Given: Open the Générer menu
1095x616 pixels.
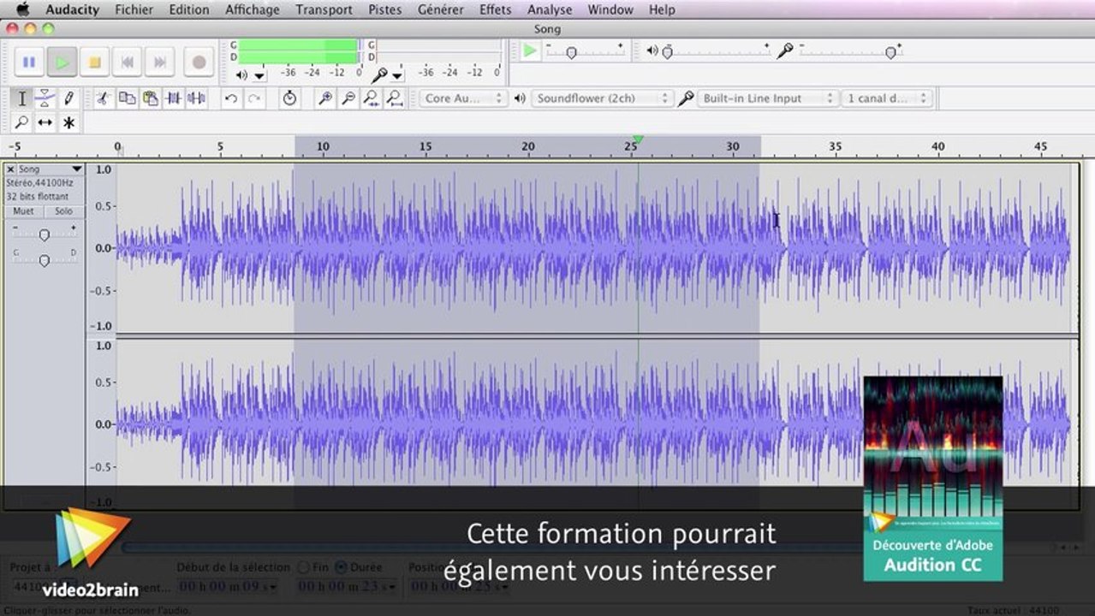Looking at the screenshot, I should coord(441,9).
